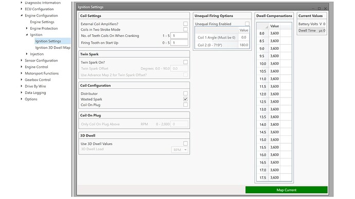
Task: Select the Coil 1 Angle value cell
Action: pos(243,37)
